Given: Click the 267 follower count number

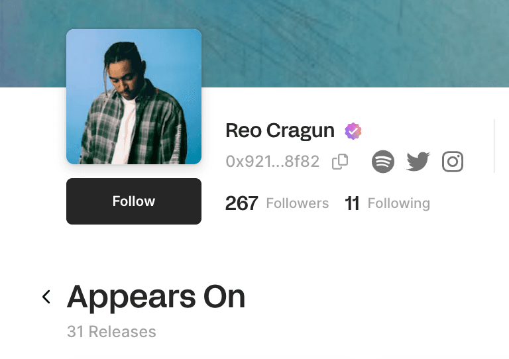Looking at the screenshot, I should [241, 203].
